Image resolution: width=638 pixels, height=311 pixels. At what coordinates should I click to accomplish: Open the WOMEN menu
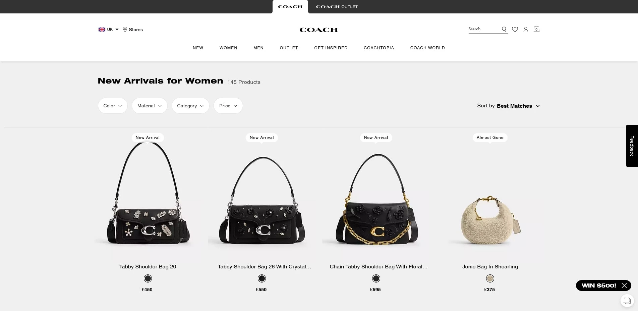pos(228,48)
